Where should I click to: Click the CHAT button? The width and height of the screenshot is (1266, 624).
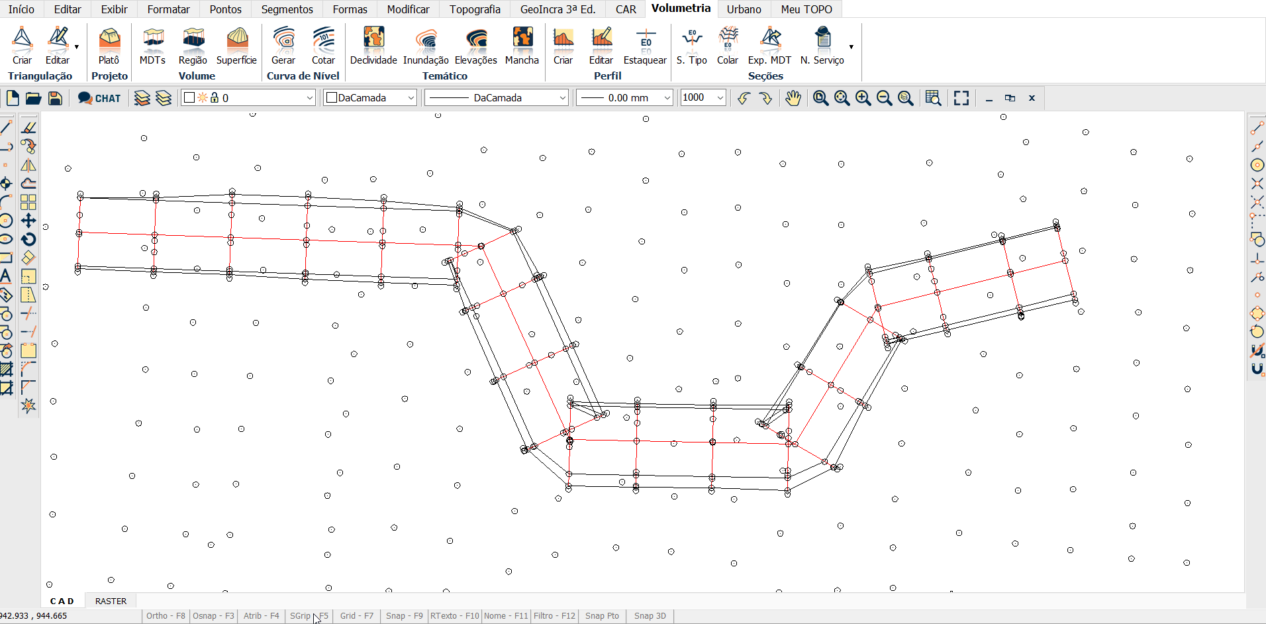[x=99, y=98]
